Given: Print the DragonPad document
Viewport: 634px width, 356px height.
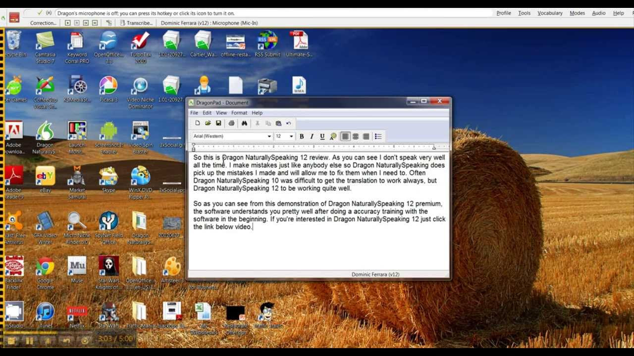Looking at the screenshot, I should [231, 123].
